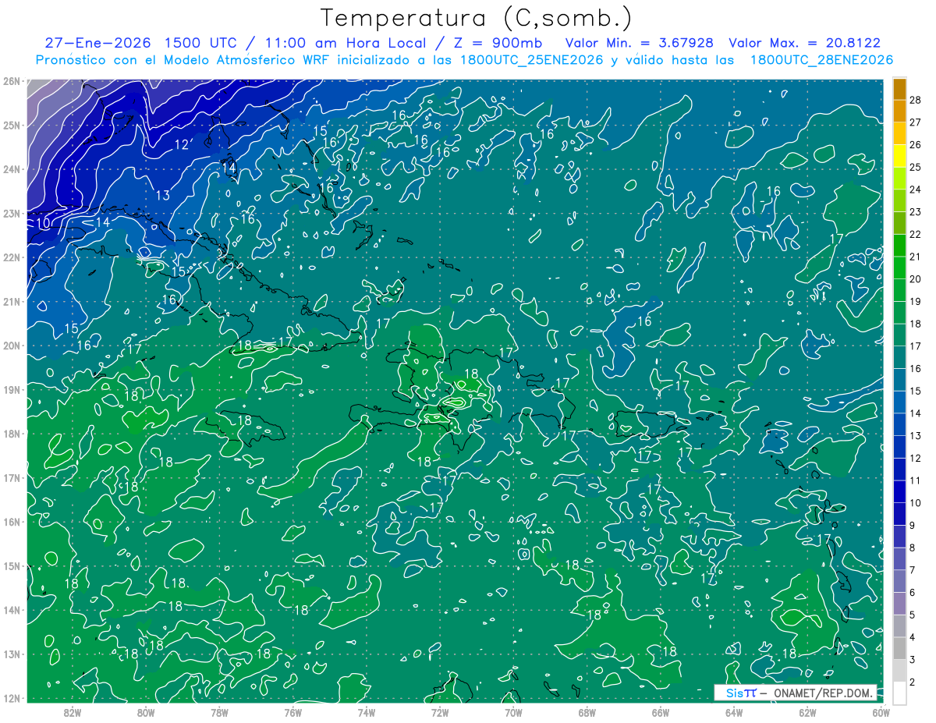Click the color scale label "8"

(x=913, y=548)
